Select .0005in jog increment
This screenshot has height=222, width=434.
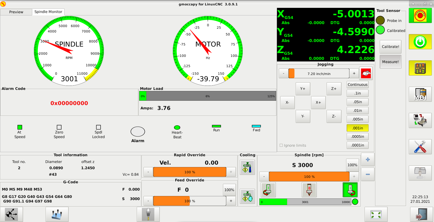(x=358, y=136)
